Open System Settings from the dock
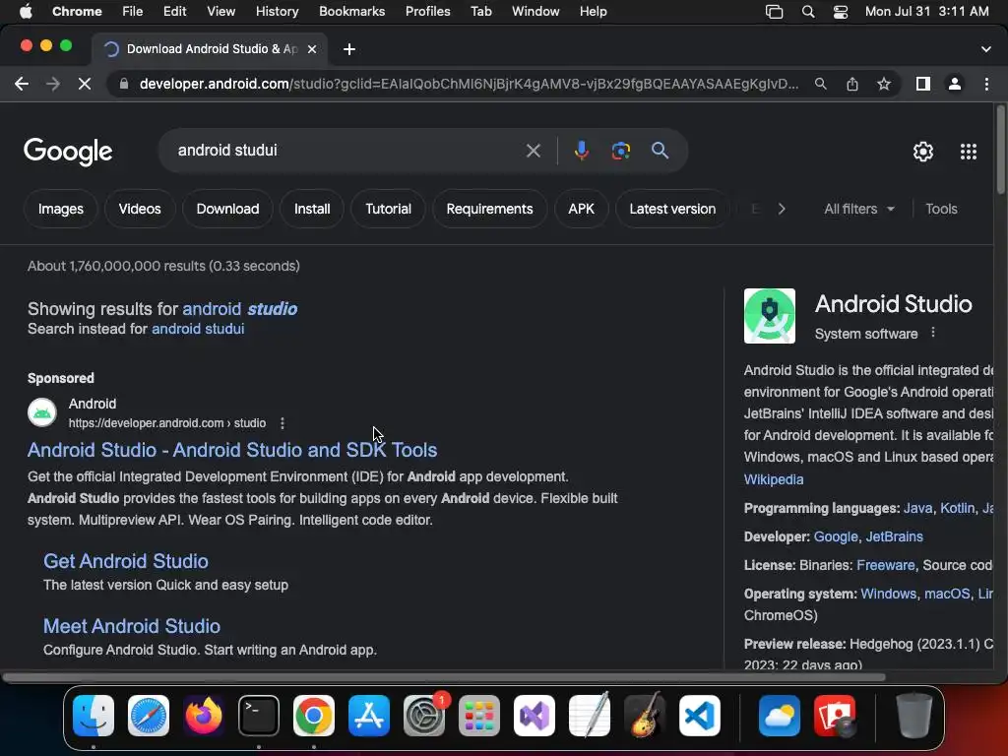1008x756 pixels. pos(424,715)
